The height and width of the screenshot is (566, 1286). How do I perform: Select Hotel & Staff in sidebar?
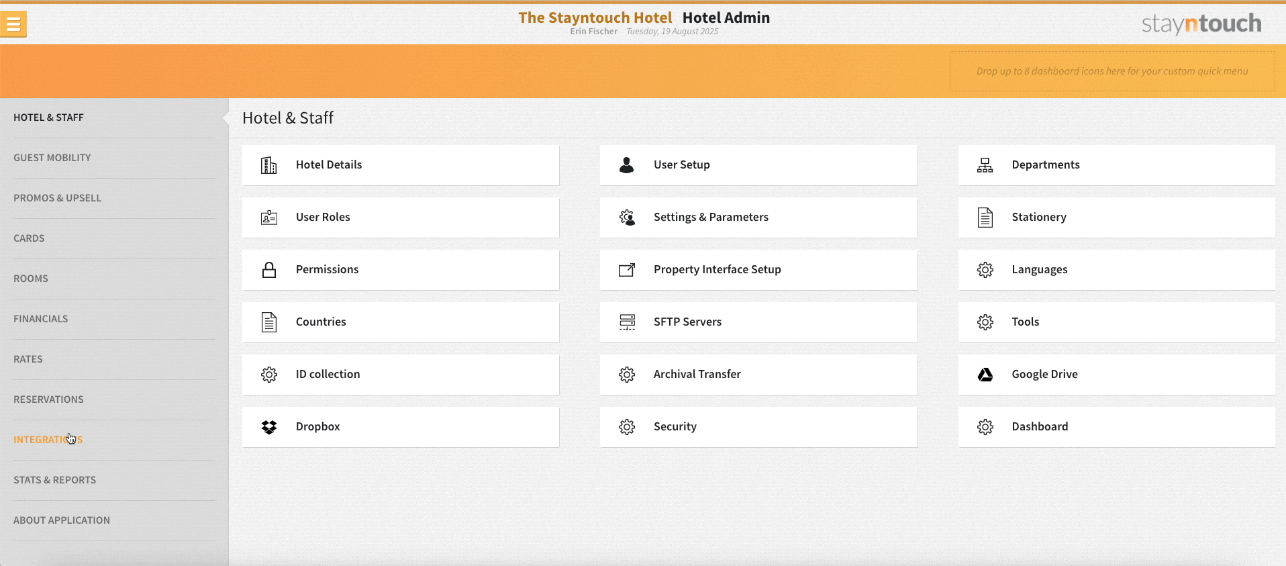click(x=48, y=117)
